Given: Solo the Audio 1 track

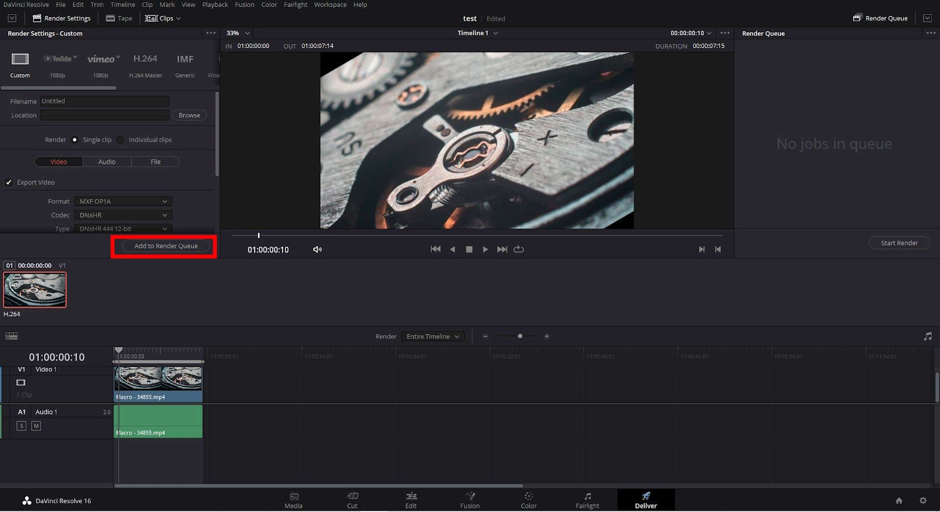Looking at the screenshot, I should [22, 426].
